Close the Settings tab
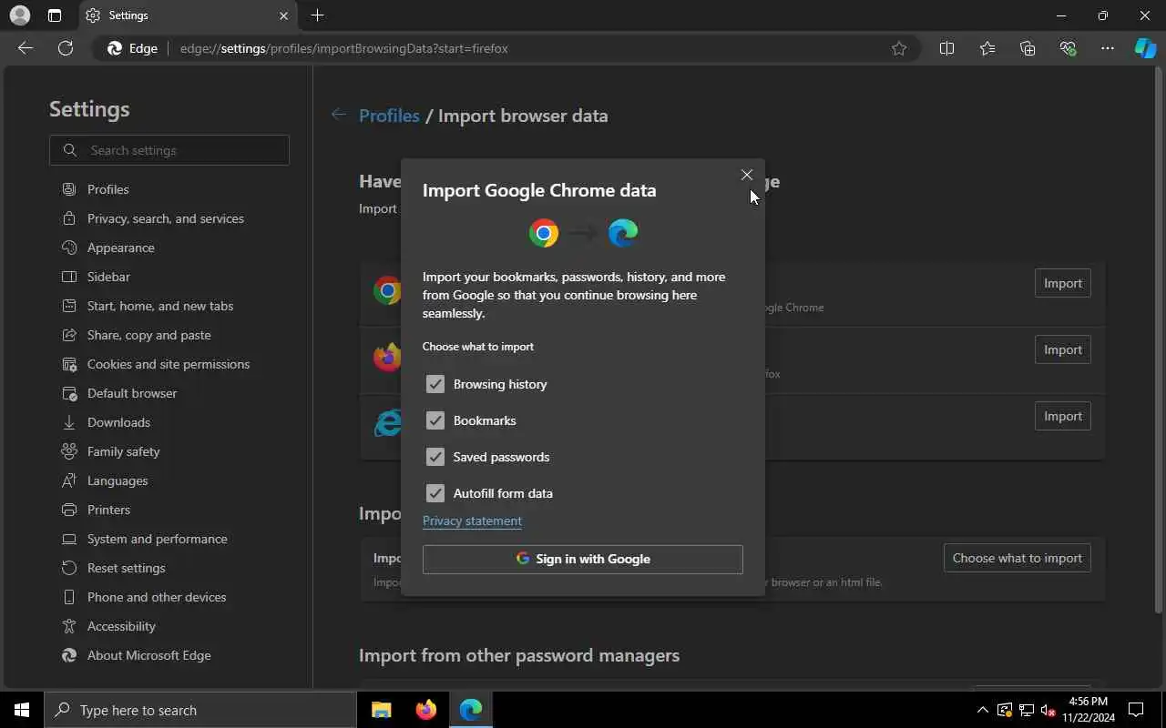This screenshot has height=728, width=1166. click(283, 15)
